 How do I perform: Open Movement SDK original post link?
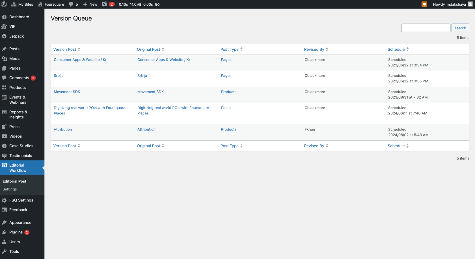click(x=150, y=92)
